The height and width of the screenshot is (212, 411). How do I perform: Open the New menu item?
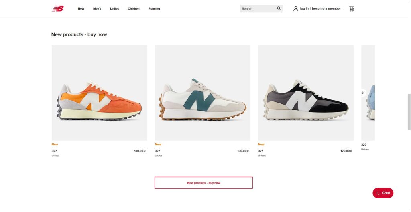coord(81,9)
